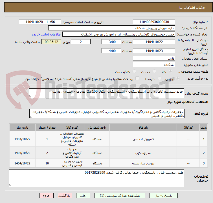Screen dimensions: 213x203
Task: Select the کالا radio option
Action: pyautogui.click(x=170, y=72)
